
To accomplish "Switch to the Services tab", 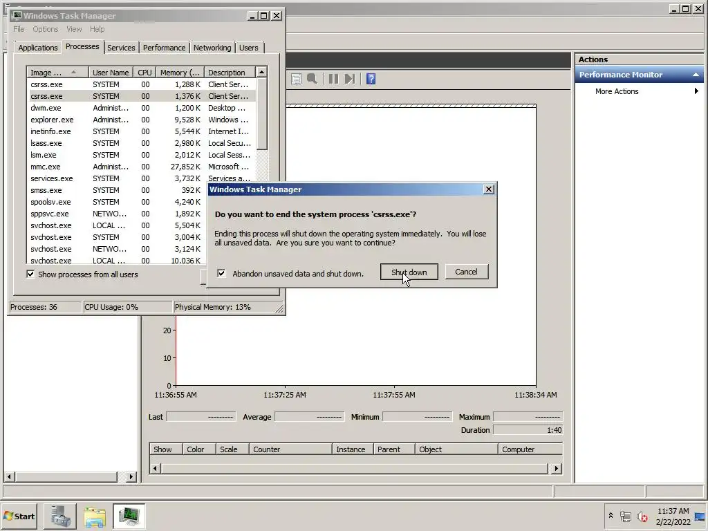I will pyautogui.click(x=121, y=48).
